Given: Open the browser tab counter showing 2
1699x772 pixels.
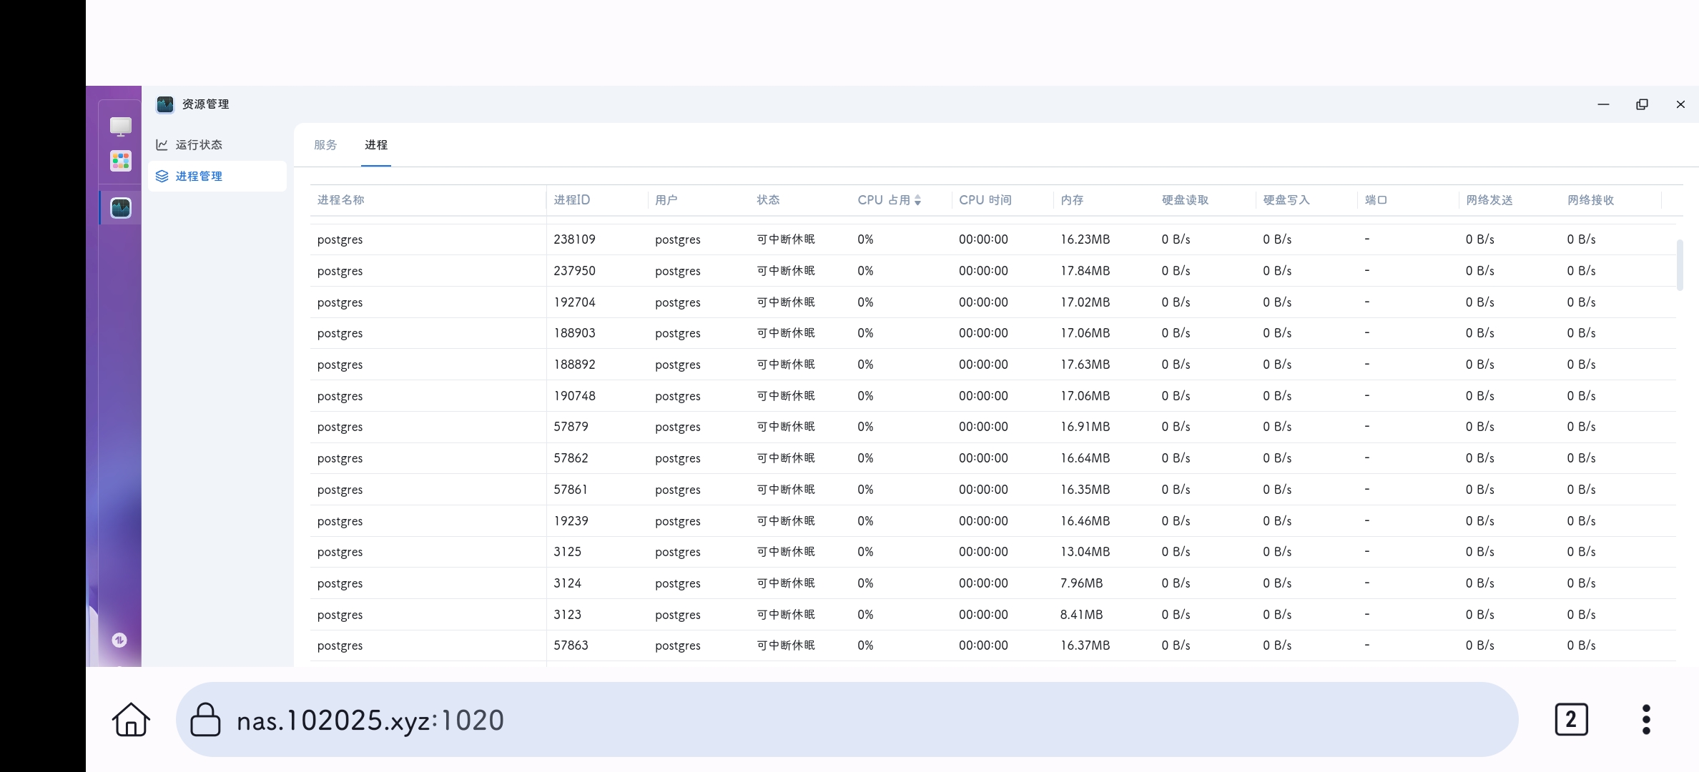Looking at the screenshot, I should 1571,719.
